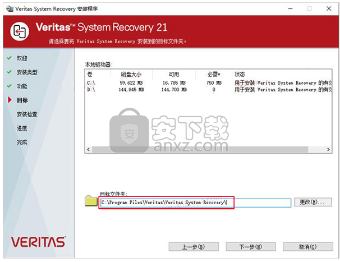Click the status text of C:\ row
Screen dimensions: 340x262
point(283,83)
